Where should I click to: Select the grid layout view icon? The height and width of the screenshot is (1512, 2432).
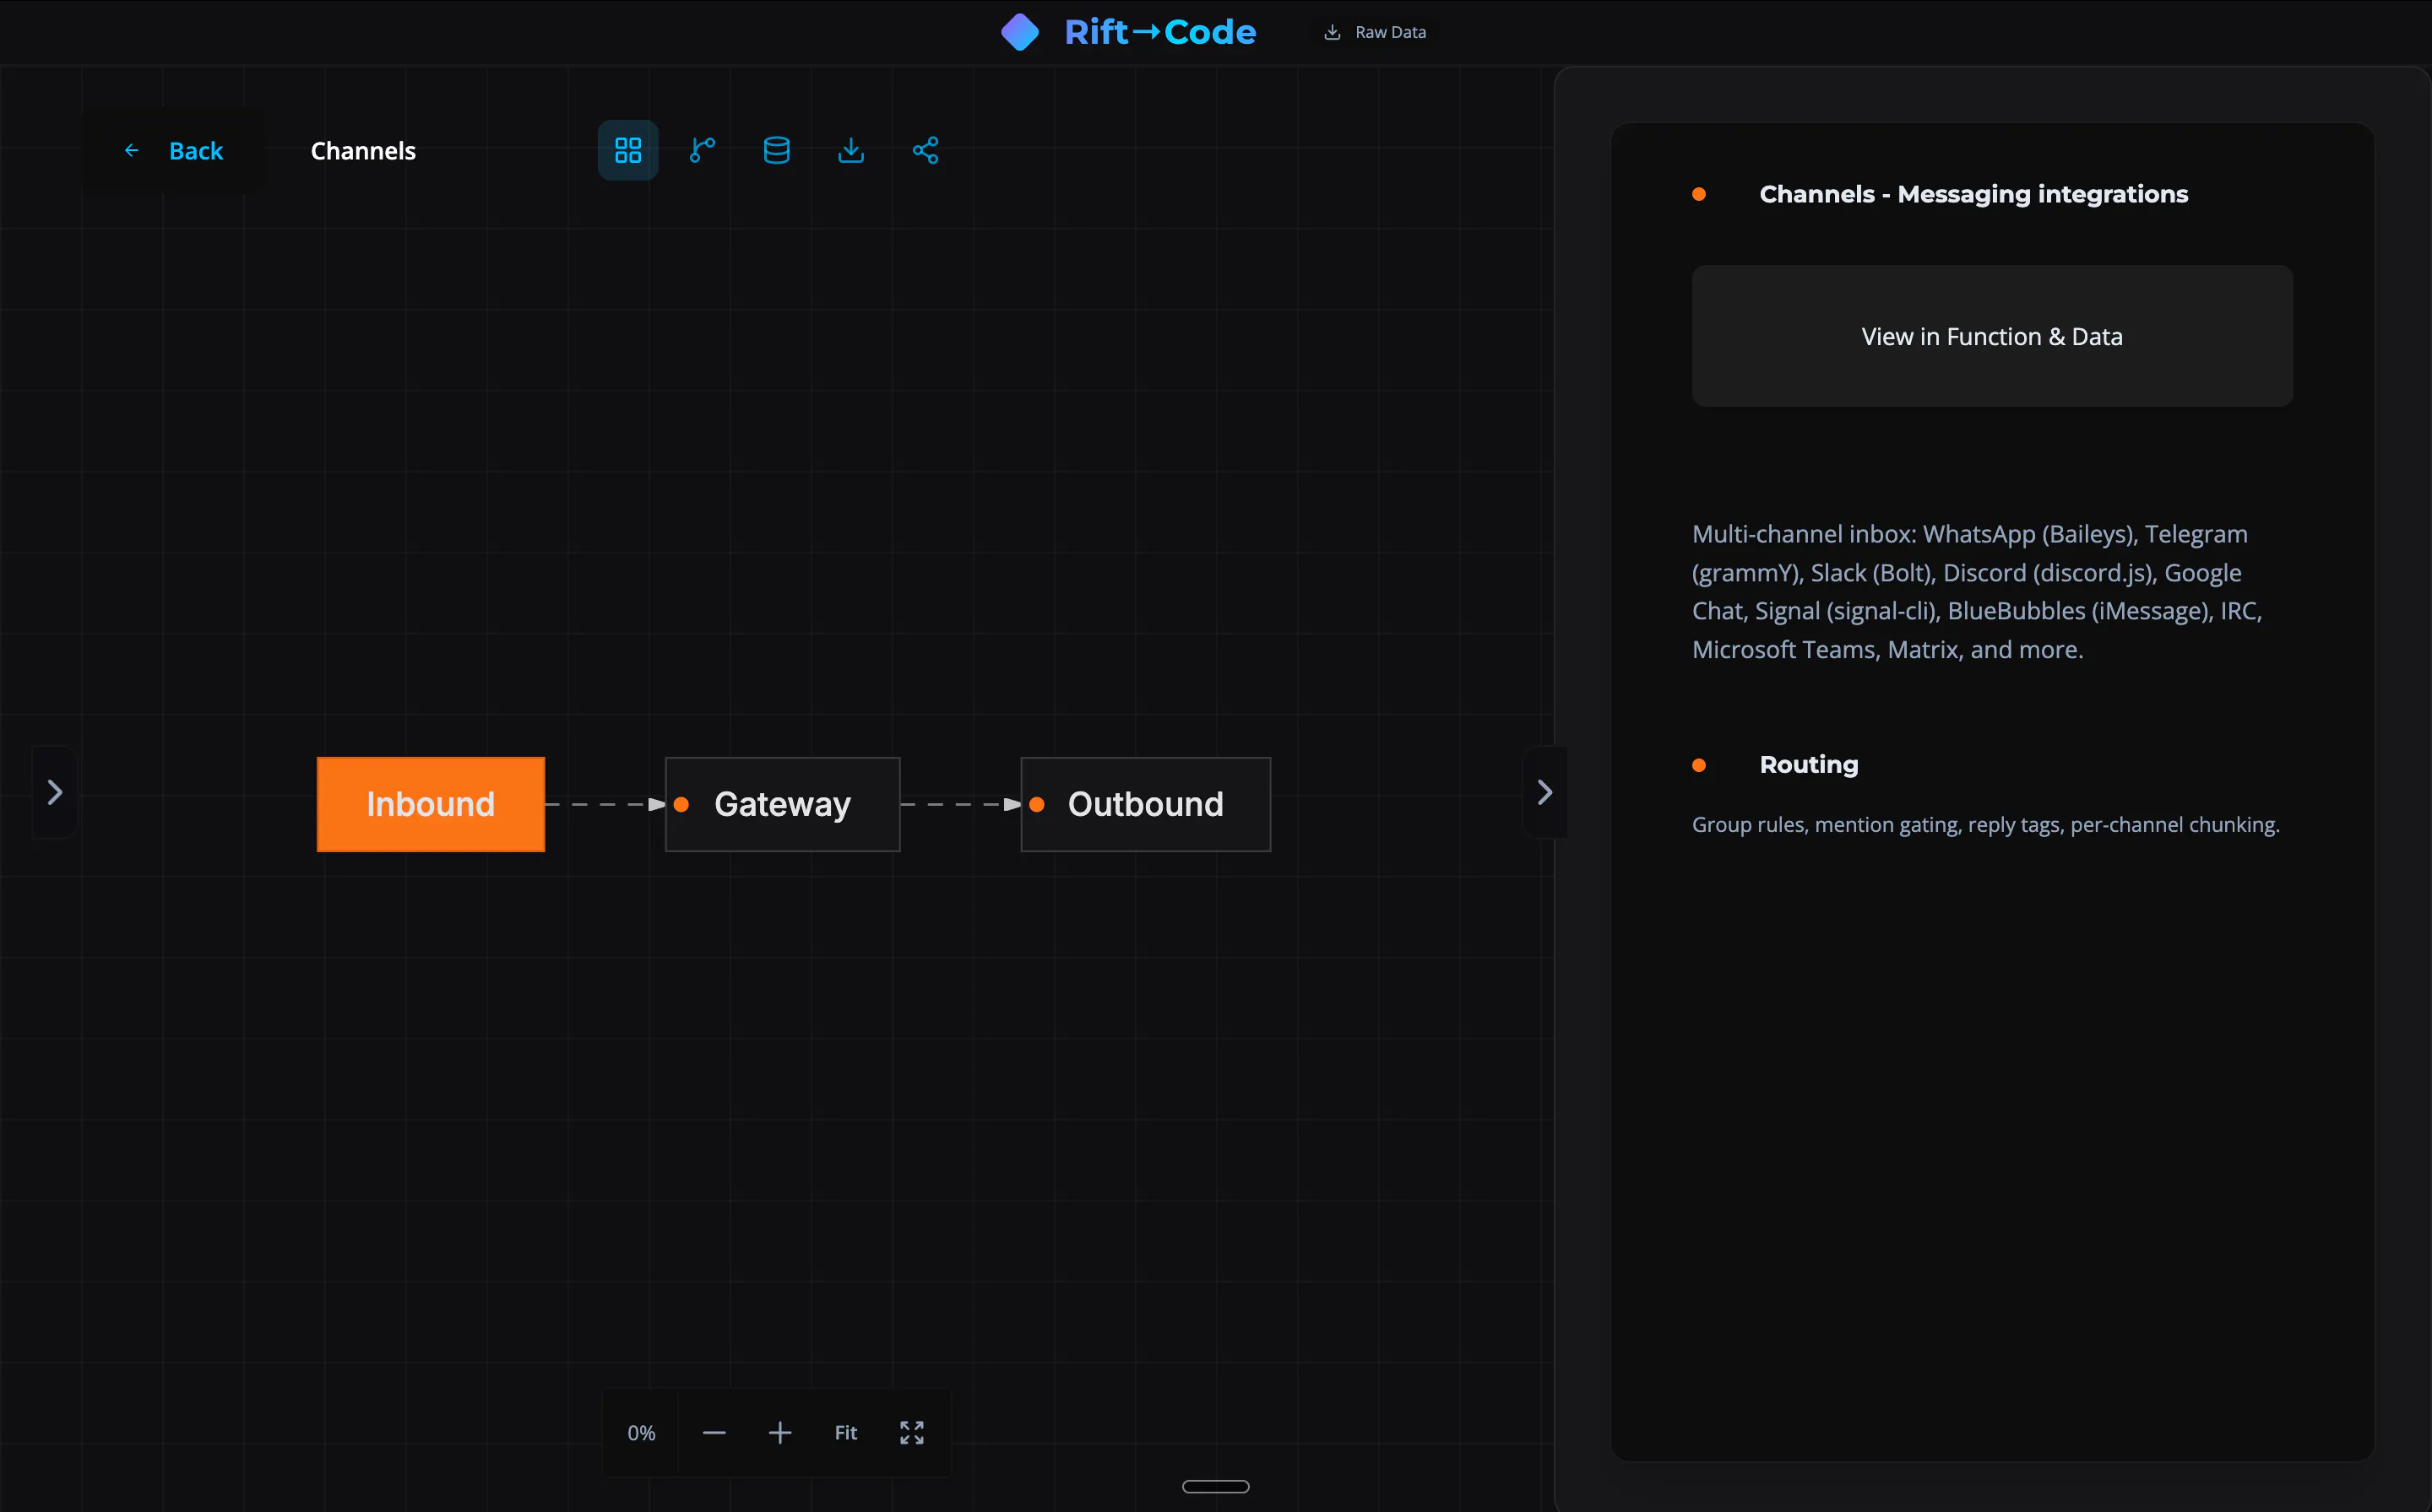click(x=627, y=150)
